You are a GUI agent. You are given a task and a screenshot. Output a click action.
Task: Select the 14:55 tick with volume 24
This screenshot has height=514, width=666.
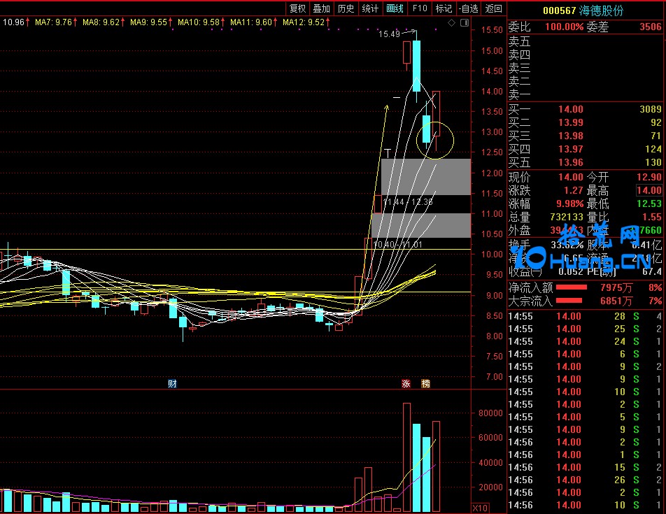pos(585,341)
